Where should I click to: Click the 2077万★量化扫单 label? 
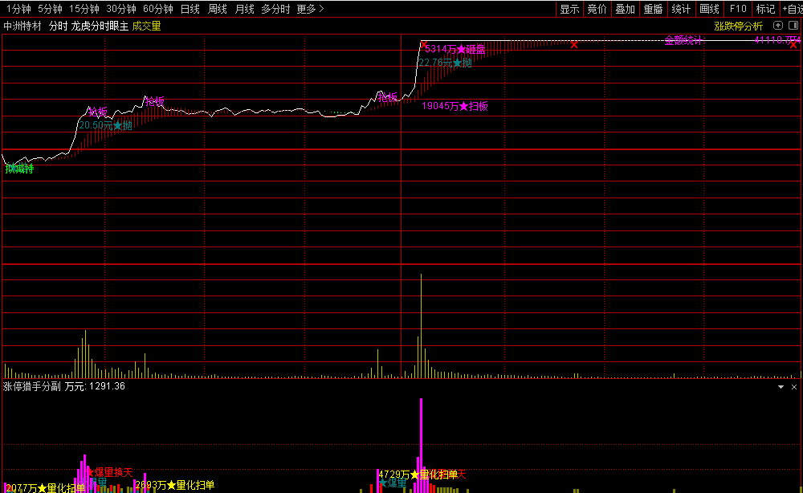click(46, 488)
